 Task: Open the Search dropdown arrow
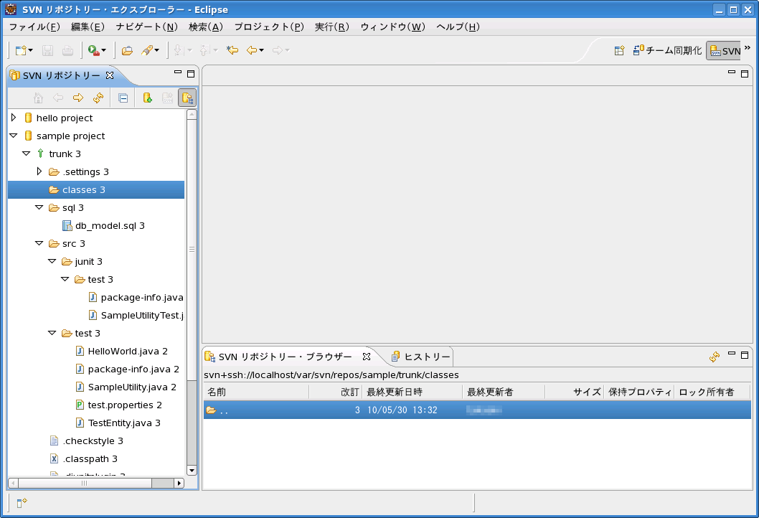[x=157, y=50]
